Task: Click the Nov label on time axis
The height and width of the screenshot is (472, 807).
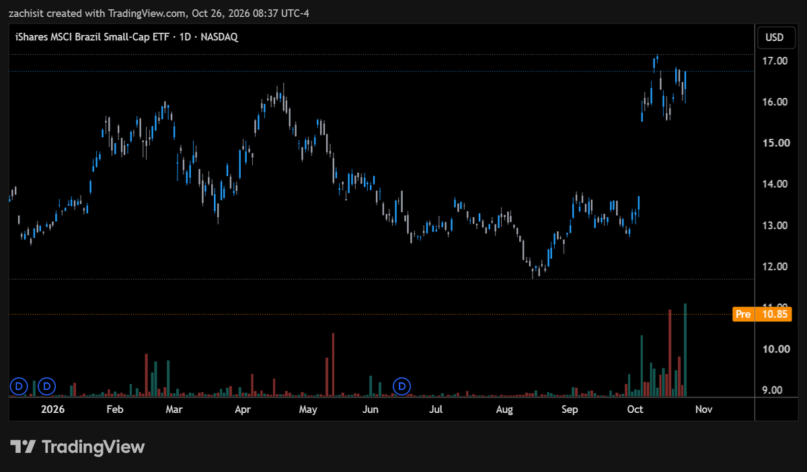Action: point(703,409)
